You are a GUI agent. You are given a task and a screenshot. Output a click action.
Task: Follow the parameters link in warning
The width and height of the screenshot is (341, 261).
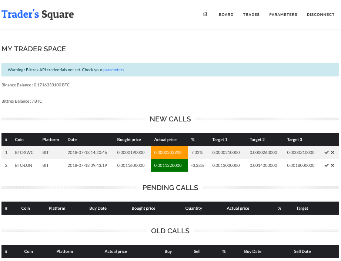tap(114, 70)
